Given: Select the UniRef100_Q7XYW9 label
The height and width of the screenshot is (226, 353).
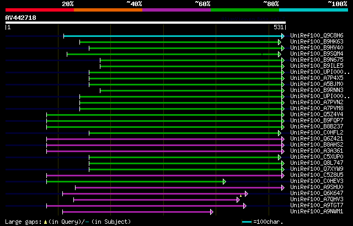Looking at the screenshot, I should click(317, 169).
